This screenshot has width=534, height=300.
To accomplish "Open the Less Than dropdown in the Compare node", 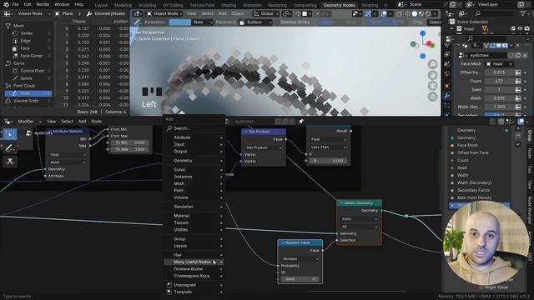I will pyautogui.click(x=329, y=147).
